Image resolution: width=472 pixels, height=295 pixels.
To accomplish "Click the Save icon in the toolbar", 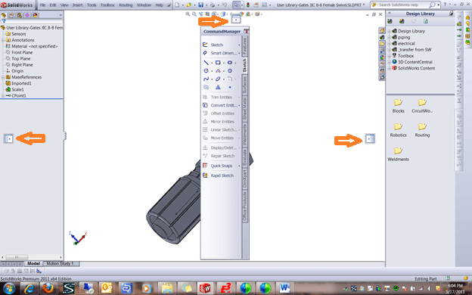I will (200, 5).
